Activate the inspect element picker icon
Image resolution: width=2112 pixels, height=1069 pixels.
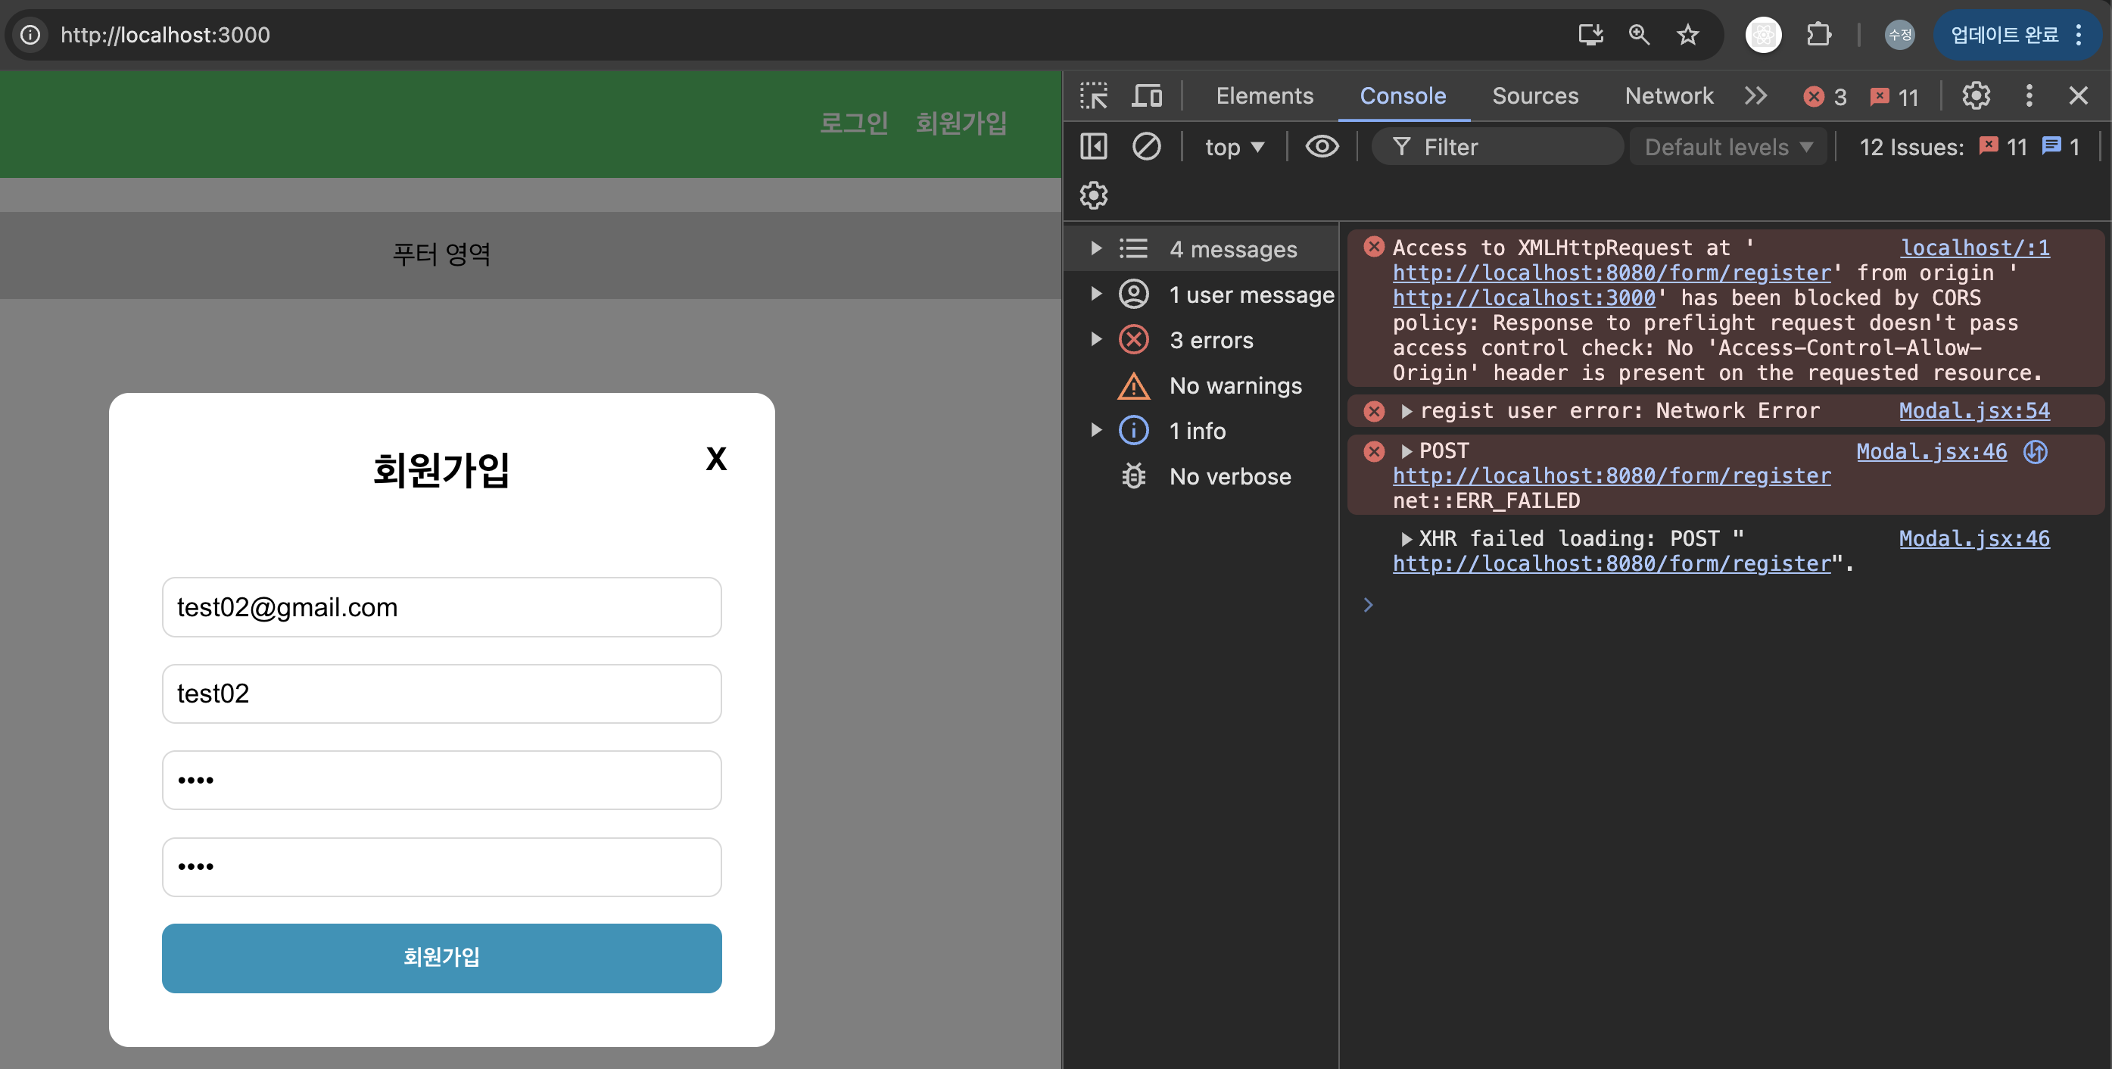(1093, 96)
